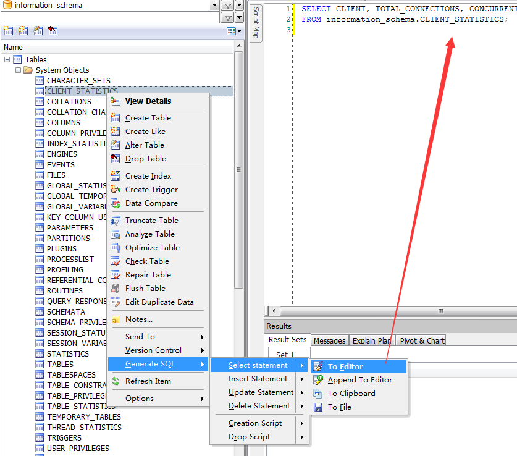The image size is (517, 456).
Task: Open the Generate SQL submenu
Action: tap(158, 364)
